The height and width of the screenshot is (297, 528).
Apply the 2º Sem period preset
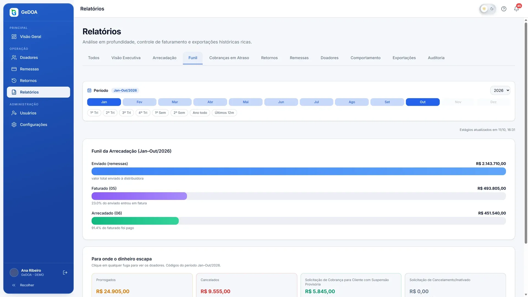pyautogui.click(x=179, y=113)
